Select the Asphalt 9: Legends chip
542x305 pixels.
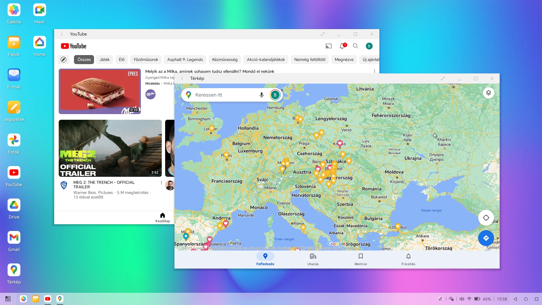(185, 60)
